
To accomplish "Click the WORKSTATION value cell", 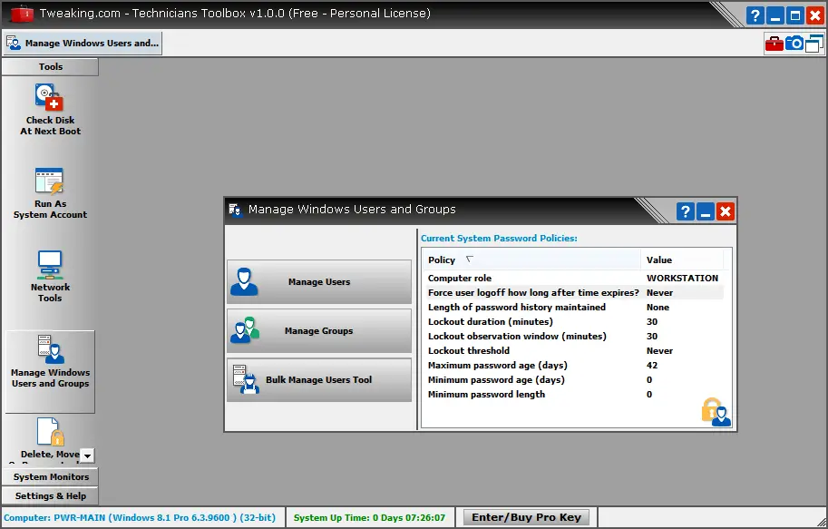I will pos(682,278).
